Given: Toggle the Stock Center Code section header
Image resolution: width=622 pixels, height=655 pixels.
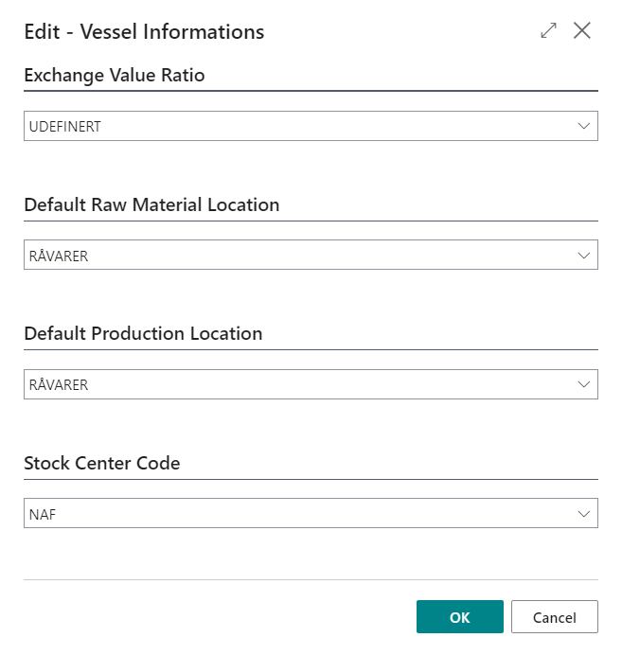Looking at the screenshot, I should (x=102, y=464).
